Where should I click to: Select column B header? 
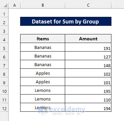click(43, 5)
